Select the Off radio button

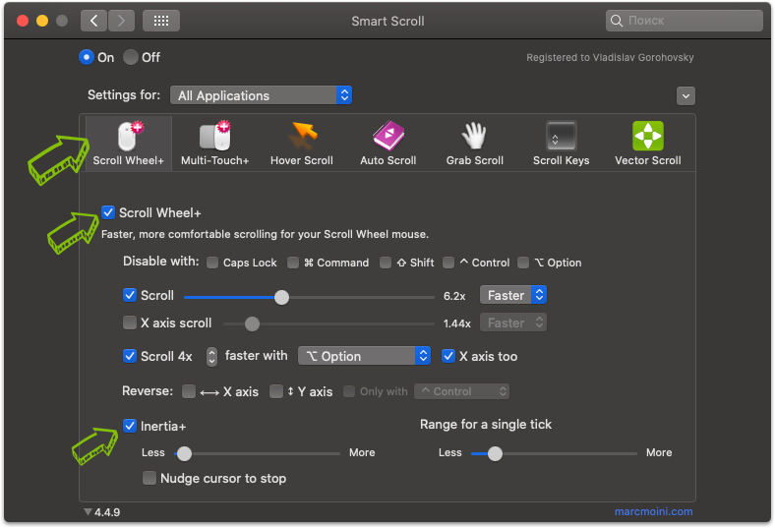tap(131, 57)
